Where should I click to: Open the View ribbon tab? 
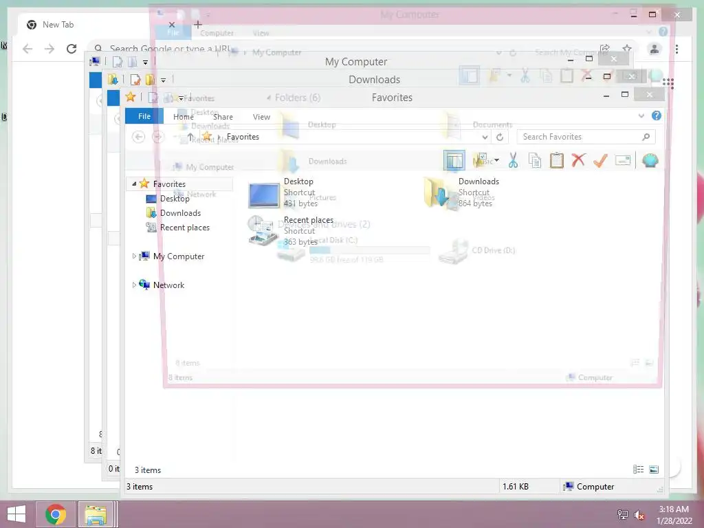[261, 117]
